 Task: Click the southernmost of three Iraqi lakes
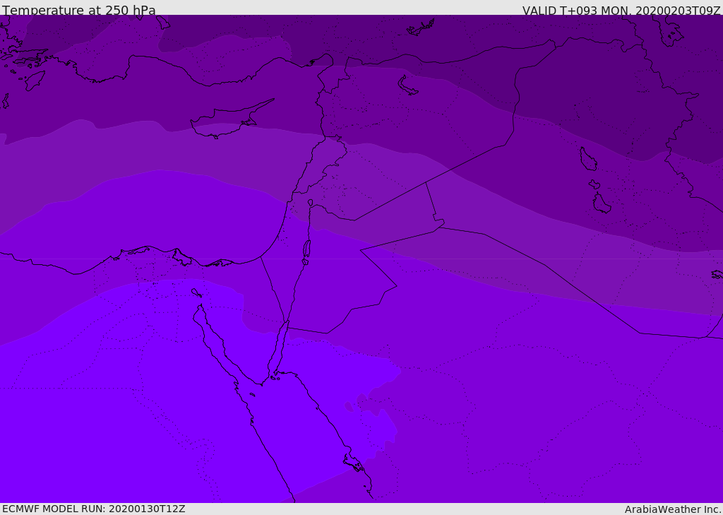coord(601,203)
